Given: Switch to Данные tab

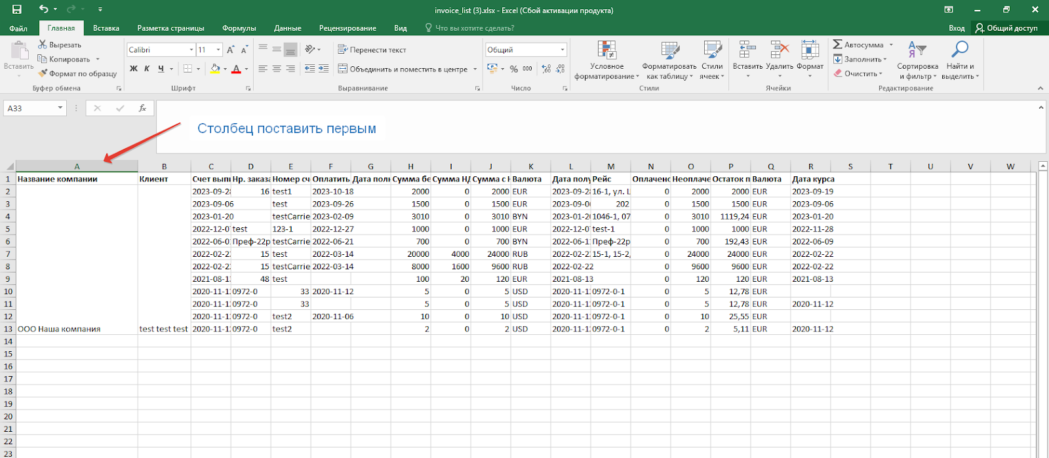Looking at the screenshot, I should [288, 28].
